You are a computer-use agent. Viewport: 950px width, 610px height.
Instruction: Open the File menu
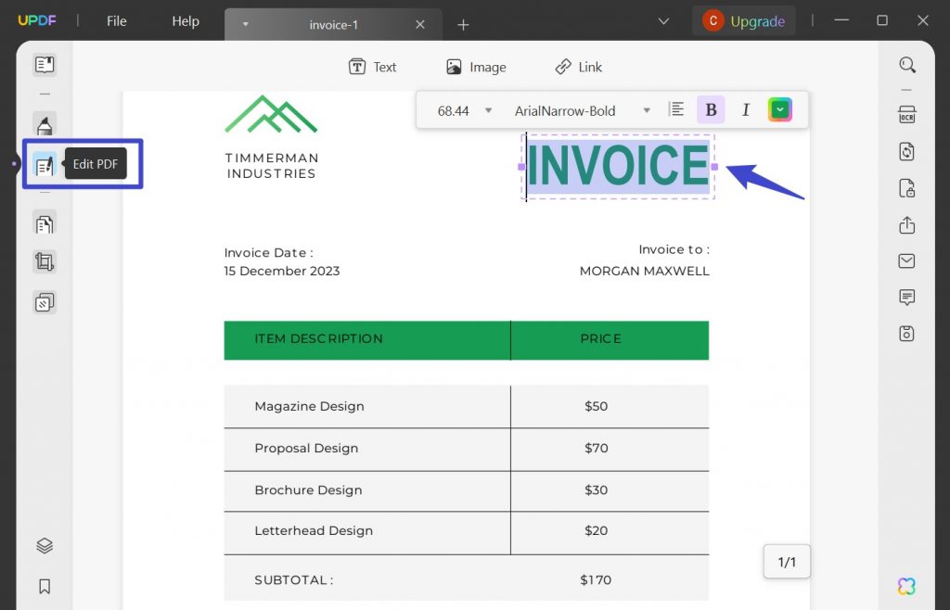pyautogui.click(x=116, y=20)
